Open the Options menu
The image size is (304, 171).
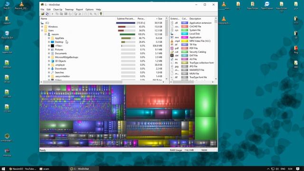coord(89,9)
